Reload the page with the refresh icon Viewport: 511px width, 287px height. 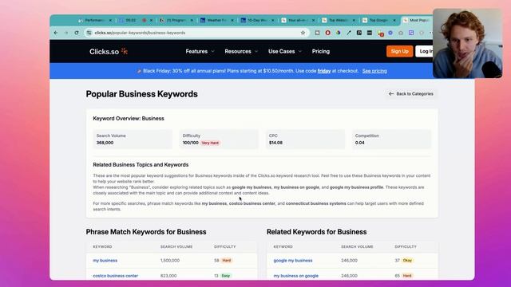[77, 33]
